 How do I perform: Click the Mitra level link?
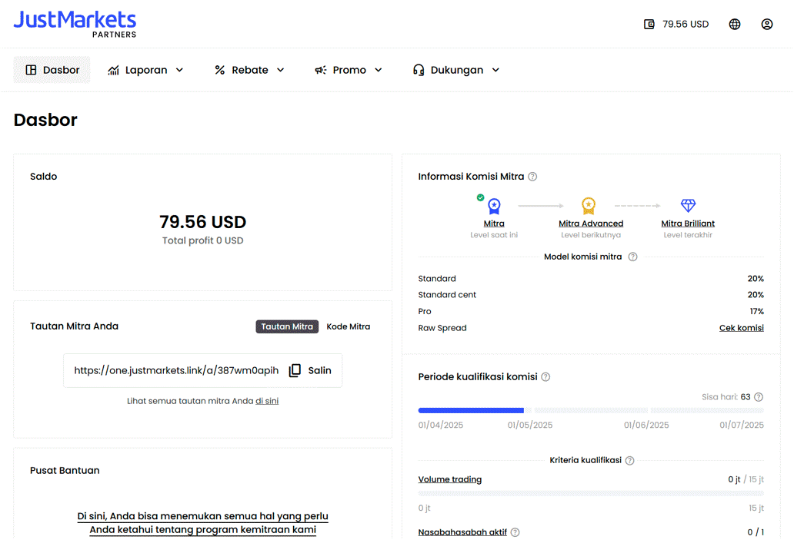pyautogui.click(x=494, y=224)
